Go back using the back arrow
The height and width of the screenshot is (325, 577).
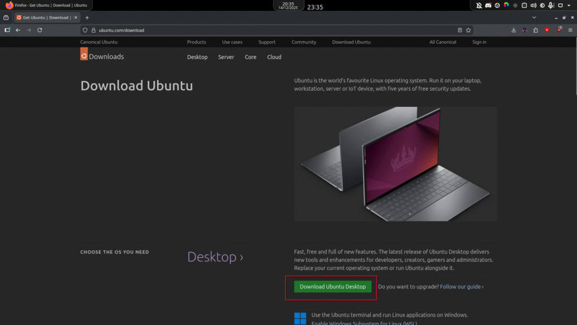pyautogui.click(x=18, y=30)
